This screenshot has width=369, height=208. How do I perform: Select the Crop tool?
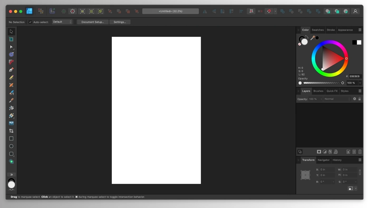pos(11,131)
